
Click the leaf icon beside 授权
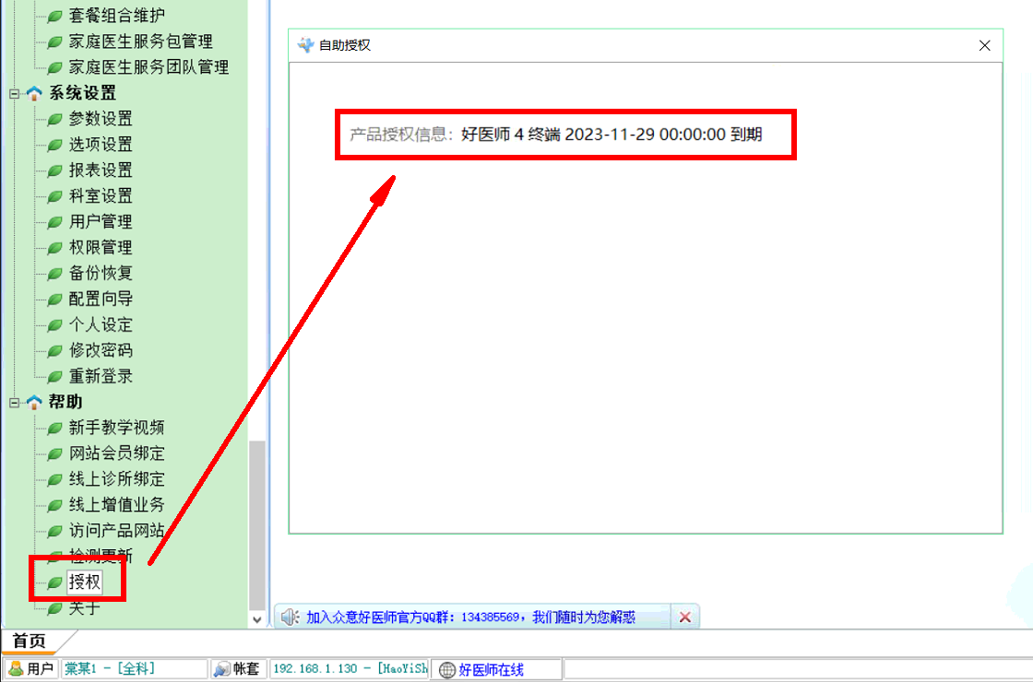(54, 582)
